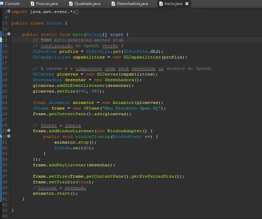This screenshot has height=219, width=262.
Task: Switch to the Console tab
Action: (12, 4)
